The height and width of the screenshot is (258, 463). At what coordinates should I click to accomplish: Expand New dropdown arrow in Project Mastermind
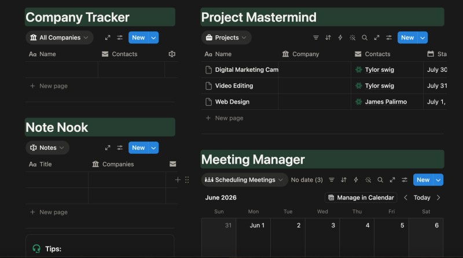click(422, 38)
